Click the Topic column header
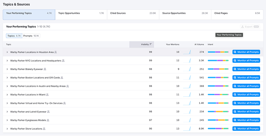 [9, 44]
